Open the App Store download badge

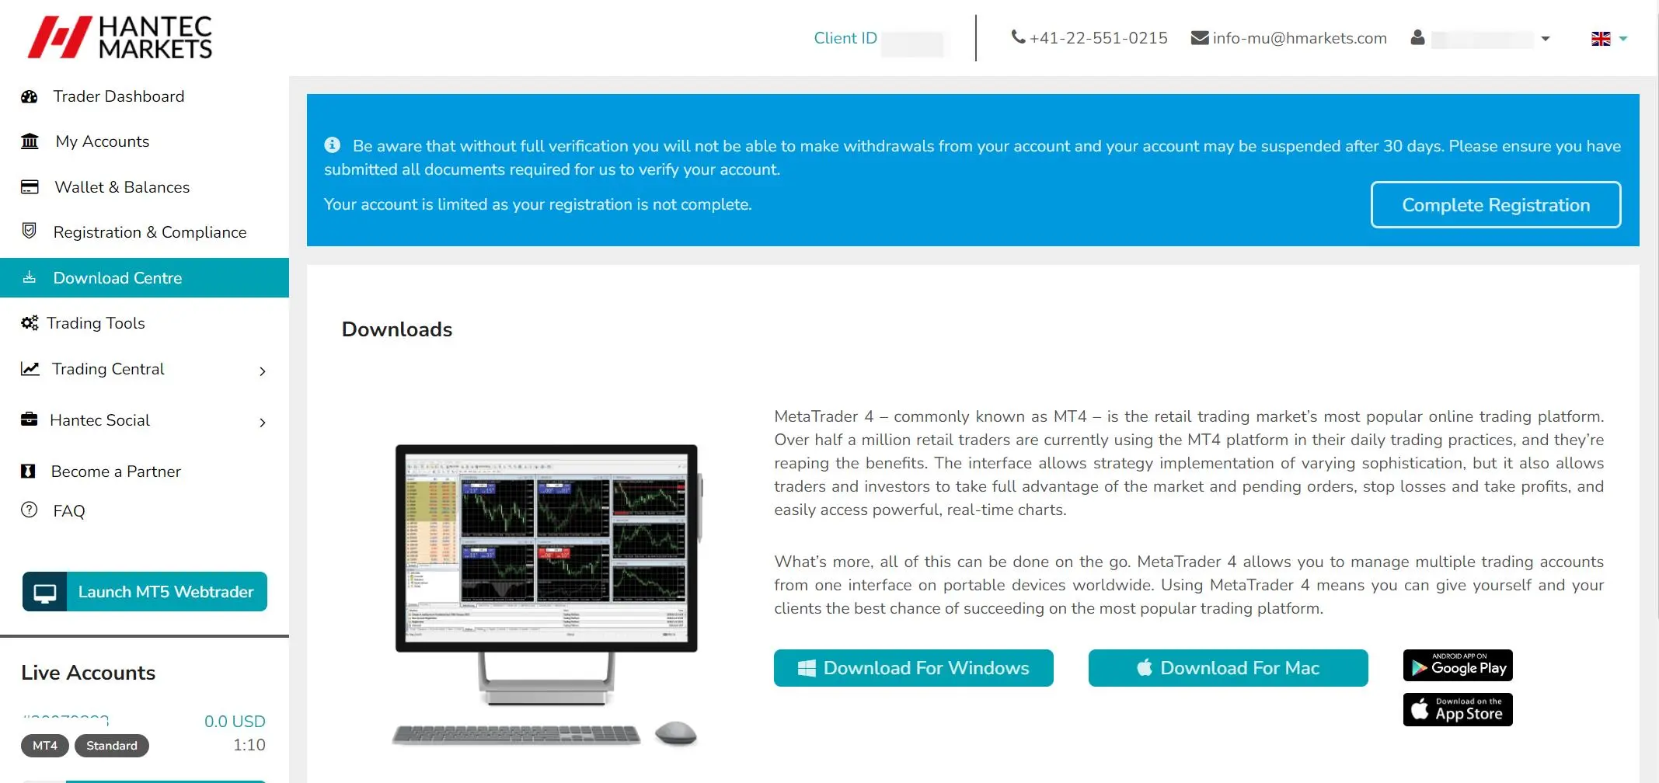pyautogui.click(x=1458, y=709)
